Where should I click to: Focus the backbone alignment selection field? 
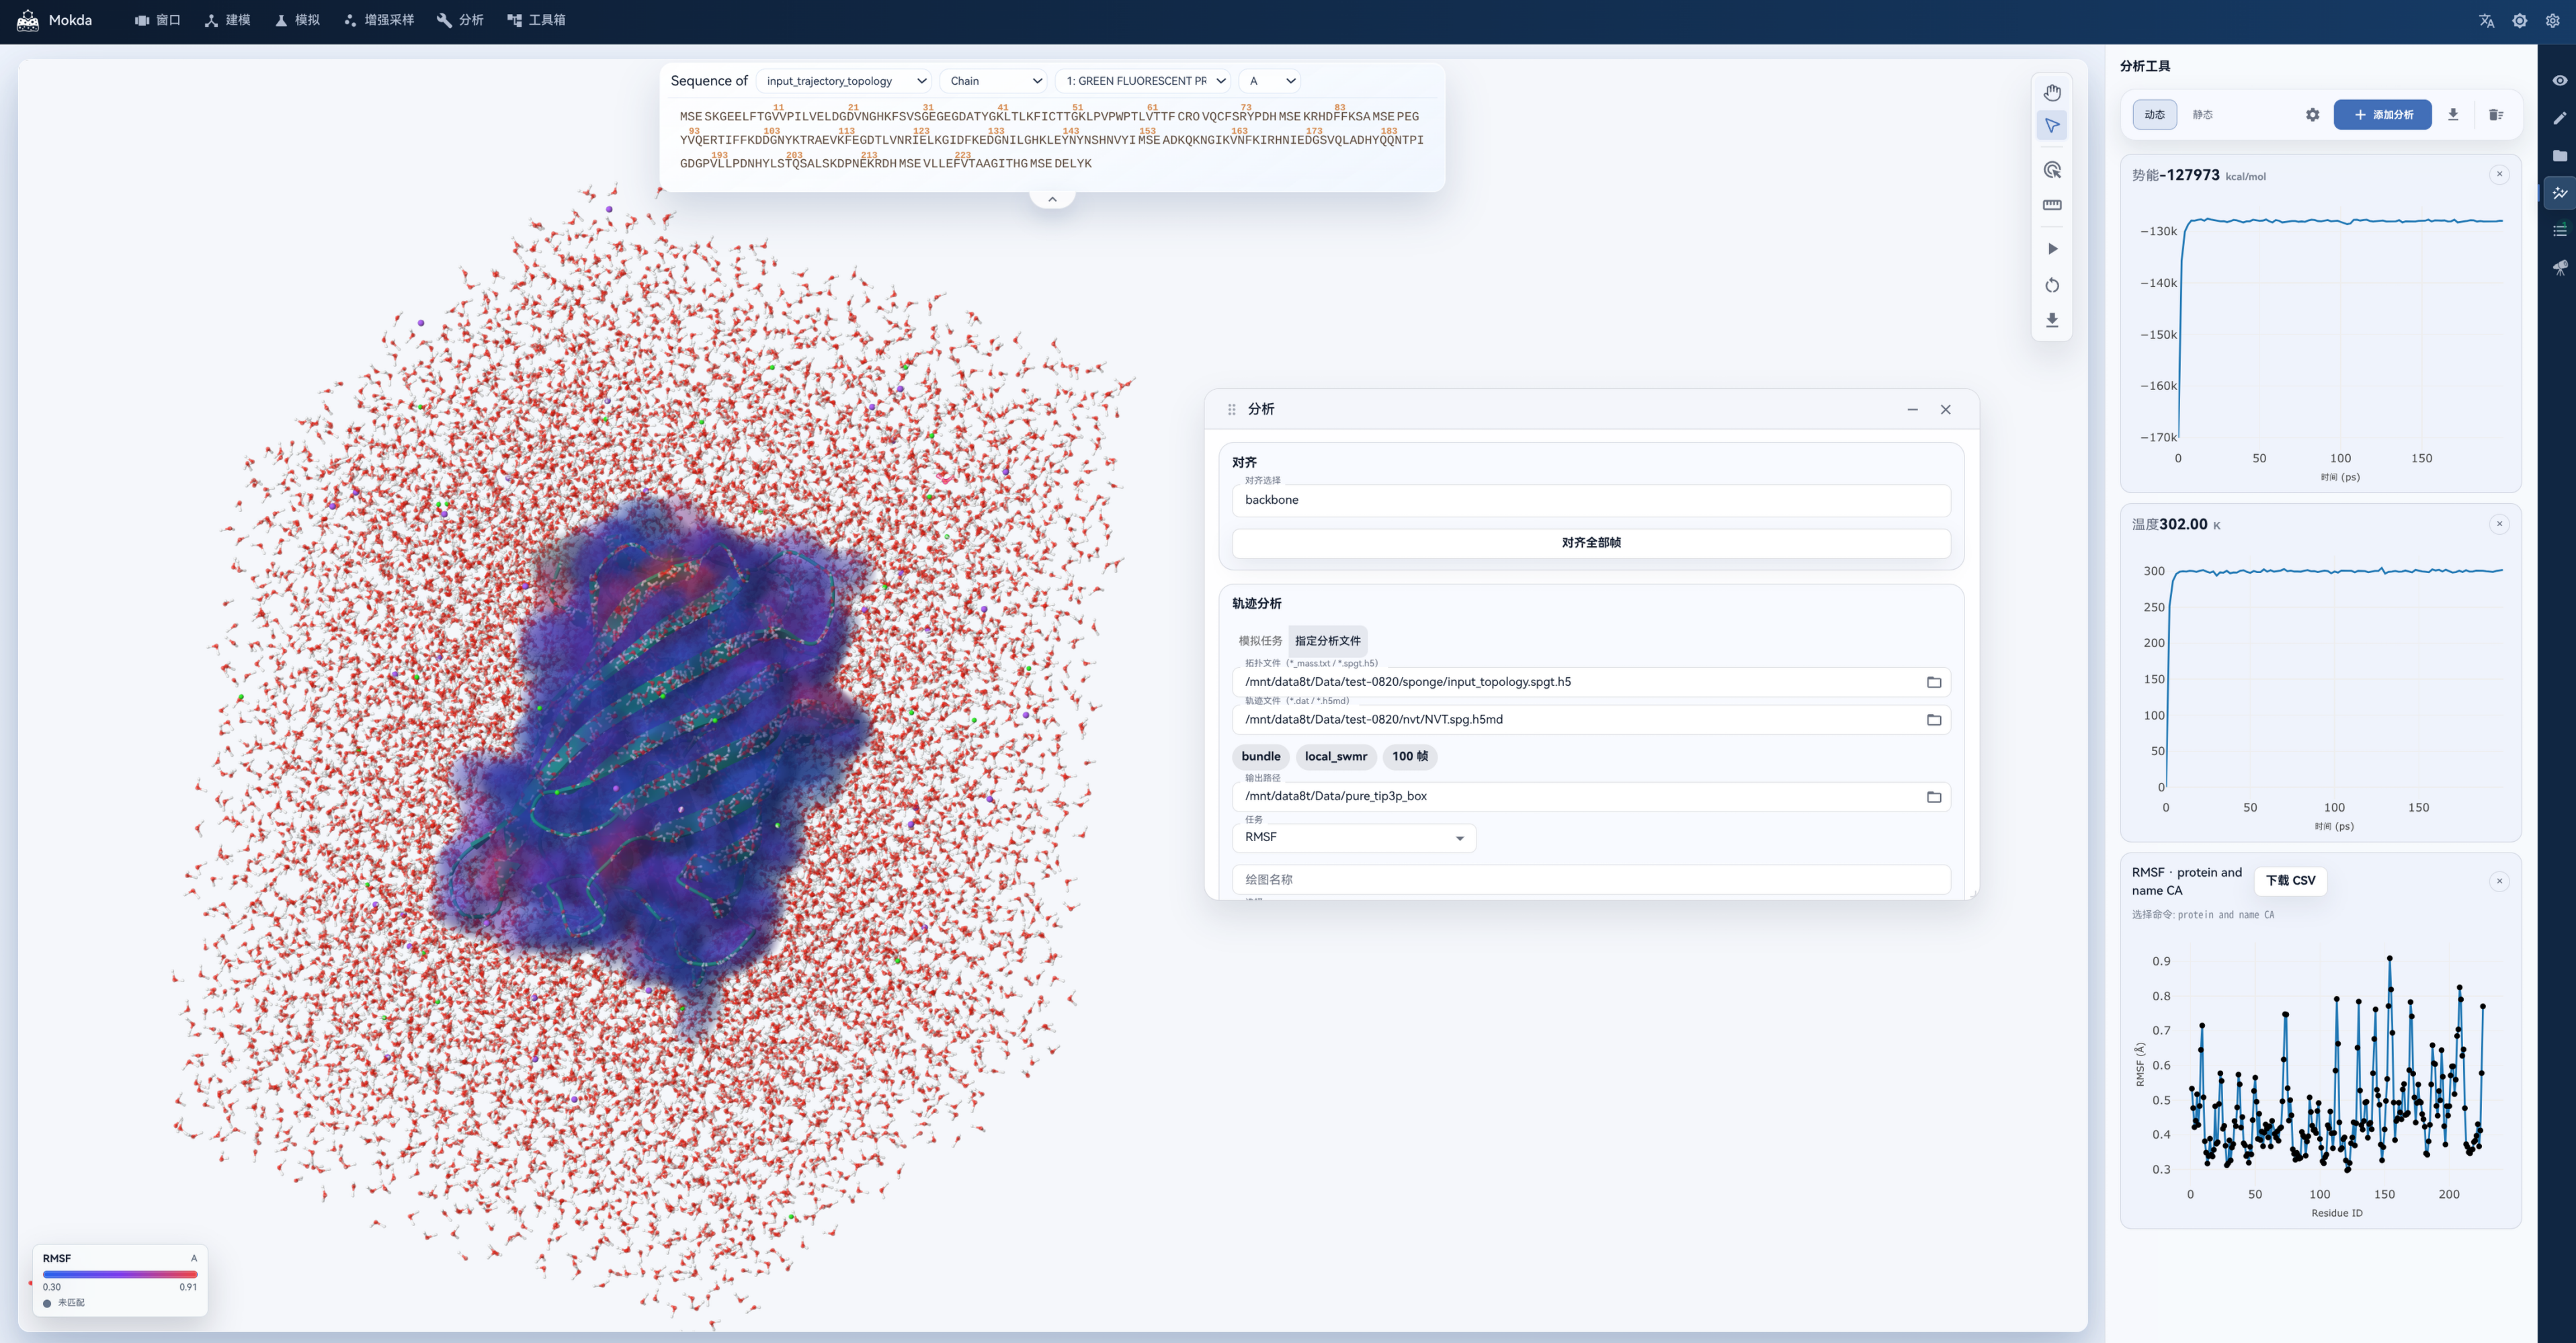pos(1591,500)
